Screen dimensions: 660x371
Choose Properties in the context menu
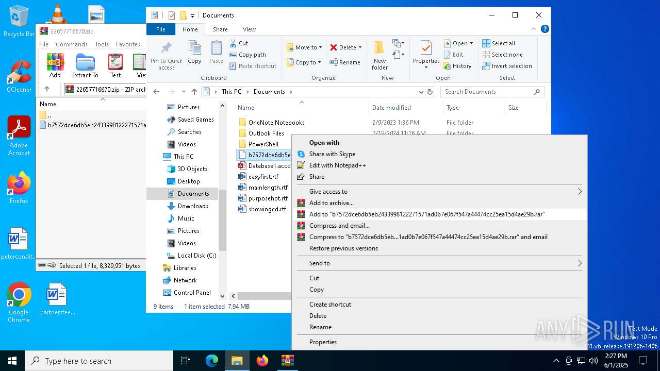tap(439, 342)
